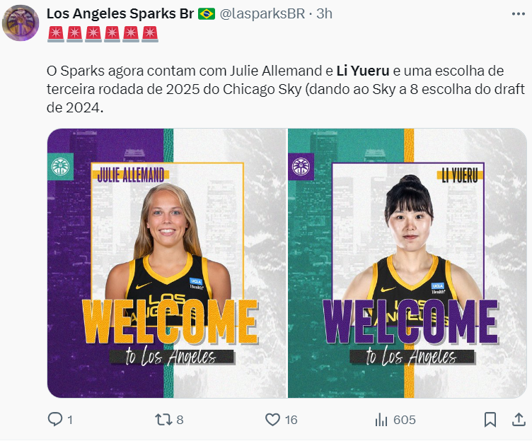Click the Los Angeles Sparks Br display name
532x441 pixels.
tap(120, 14)
